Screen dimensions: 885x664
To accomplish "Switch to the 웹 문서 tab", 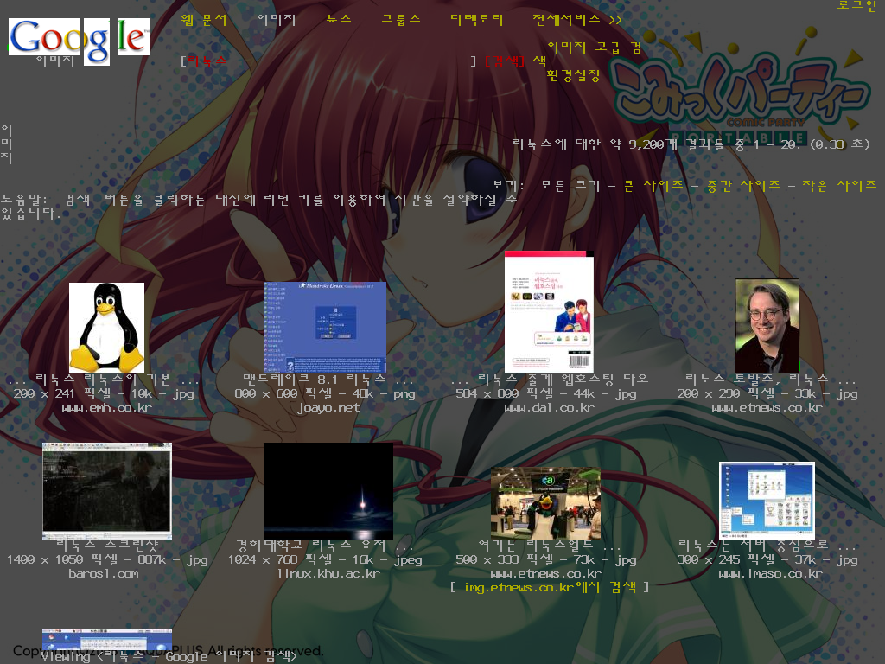I will pos(203,20).
